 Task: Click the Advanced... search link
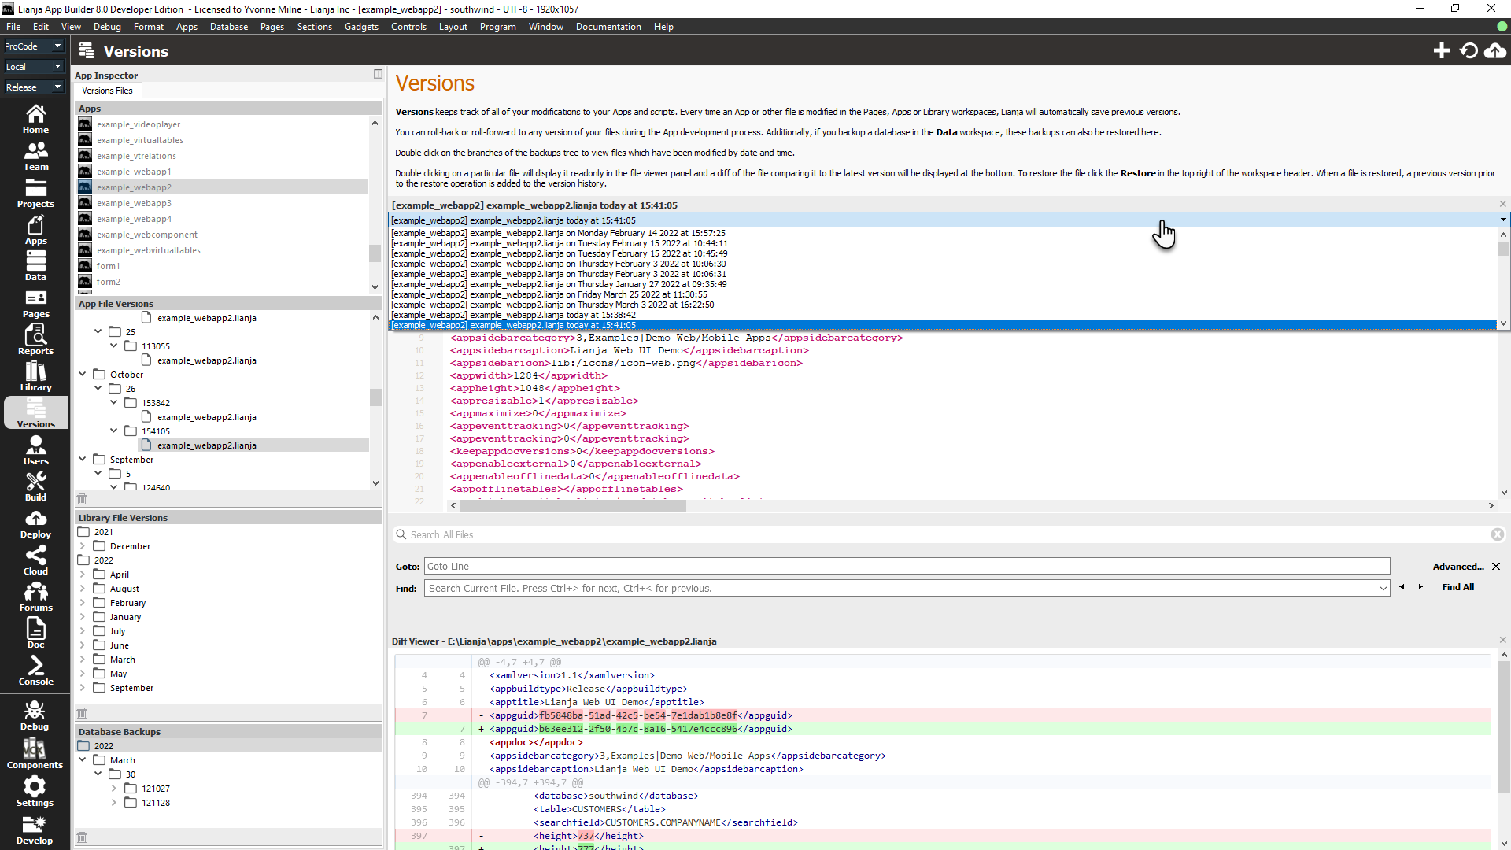click(1457, 567)
